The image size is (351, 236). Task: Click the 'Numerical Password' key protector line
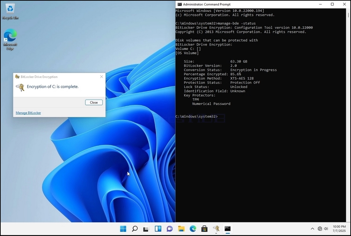[x=211, y=104]
